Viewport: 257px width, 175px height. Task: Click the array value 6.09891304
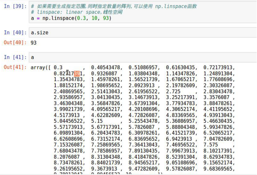tap(68, 133)
